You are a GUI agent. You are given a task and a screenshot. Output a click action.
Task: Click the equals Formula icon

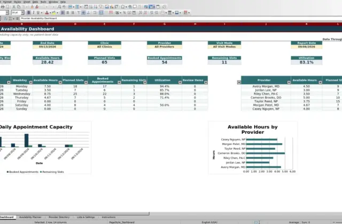click(x=17, y=19)
